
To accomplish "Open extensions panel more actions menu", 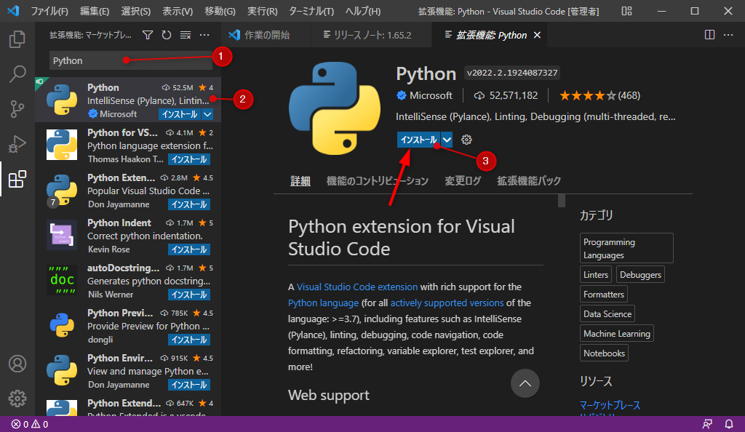I will click(204, 35).
